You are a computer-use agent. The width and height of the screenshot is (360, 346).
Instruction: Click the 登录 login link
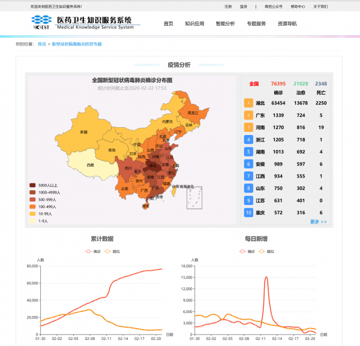tap(244, 7)
